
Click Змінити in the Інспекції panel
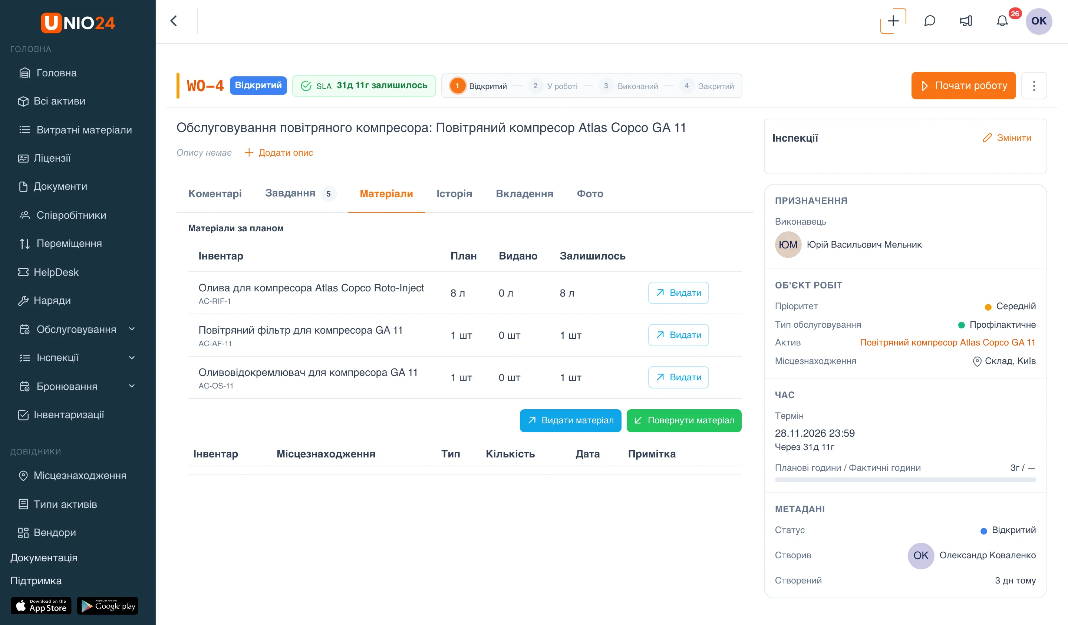(x=1007, y=138)
